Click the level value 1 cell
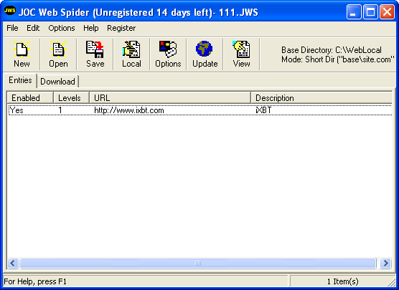The height and width of the screenshot is (290, 399). (x=60, y=110)
